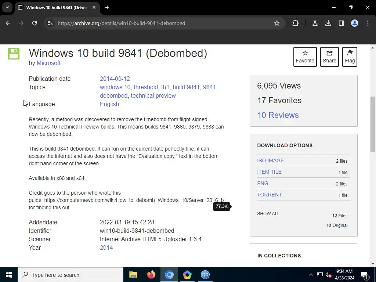Switch to Chrome taskbar icon
The width and height of the screenshot is (376, 282).
pos(169,275)
